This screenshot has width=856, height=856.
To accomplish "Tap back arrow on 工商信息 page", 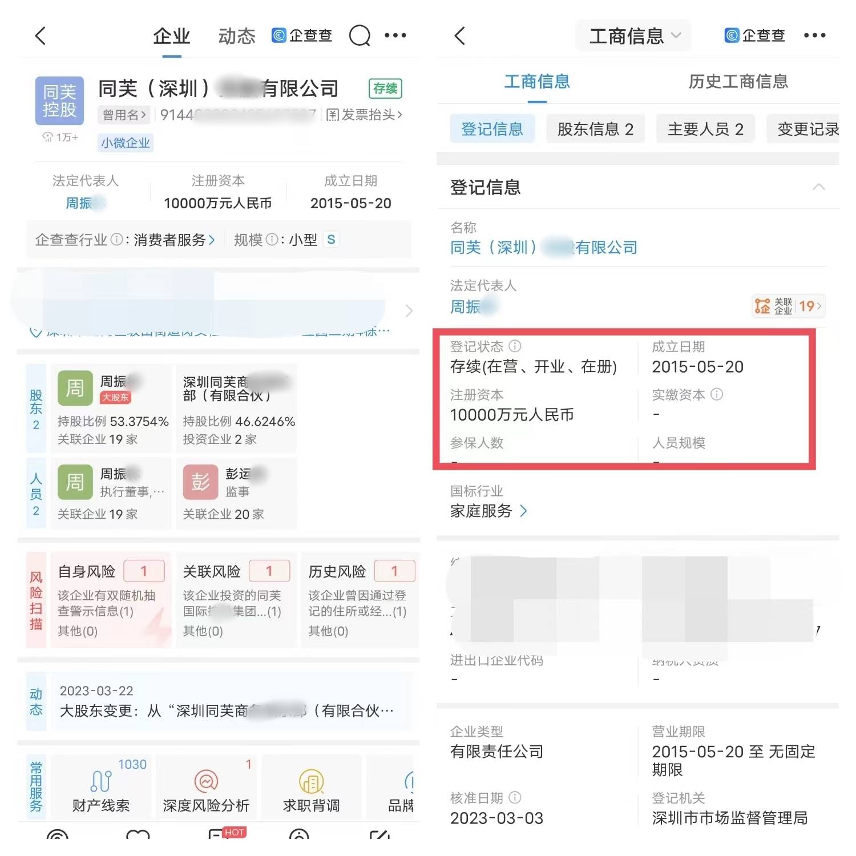I will (x=460, y=36).
